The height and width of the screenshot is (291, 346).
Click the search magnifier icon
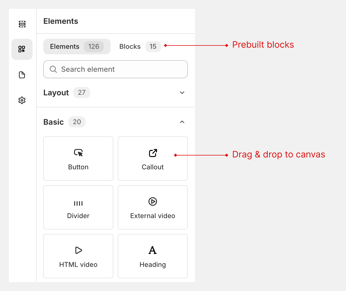[x=53, y=69]
